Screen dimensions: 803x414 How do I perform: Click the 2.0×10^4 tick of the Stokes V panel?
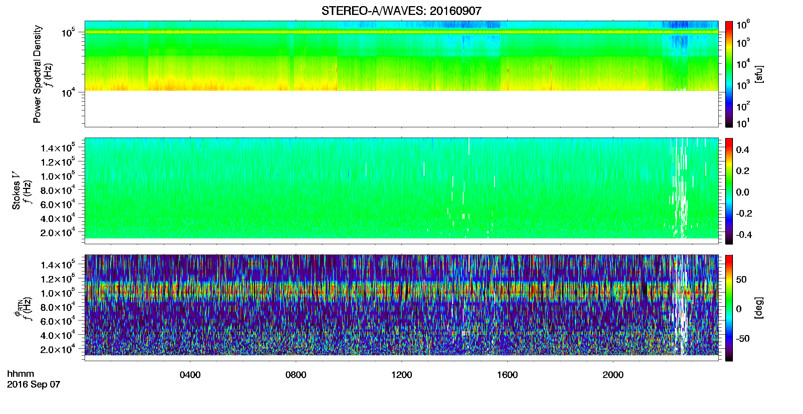click(57, 233)
